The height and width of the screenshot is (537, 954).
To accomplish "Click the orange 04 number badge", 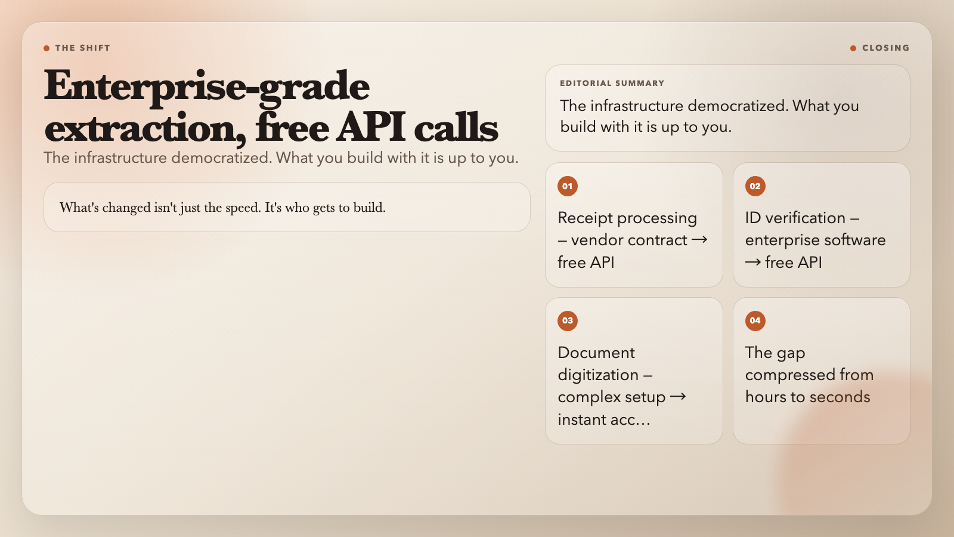I will (755, 321).
